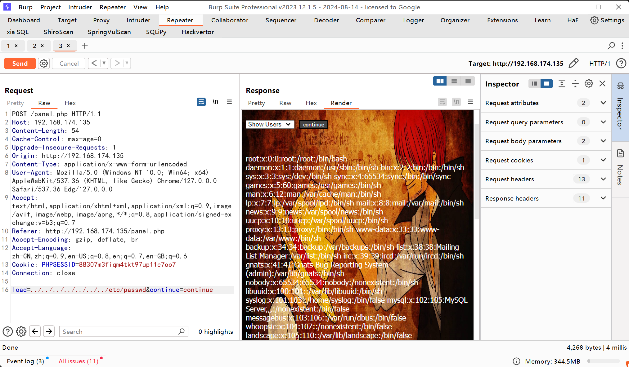This screenshot has width=629, height=367.
Task: Switch to the Decoder tab
Action: point(326,20)
